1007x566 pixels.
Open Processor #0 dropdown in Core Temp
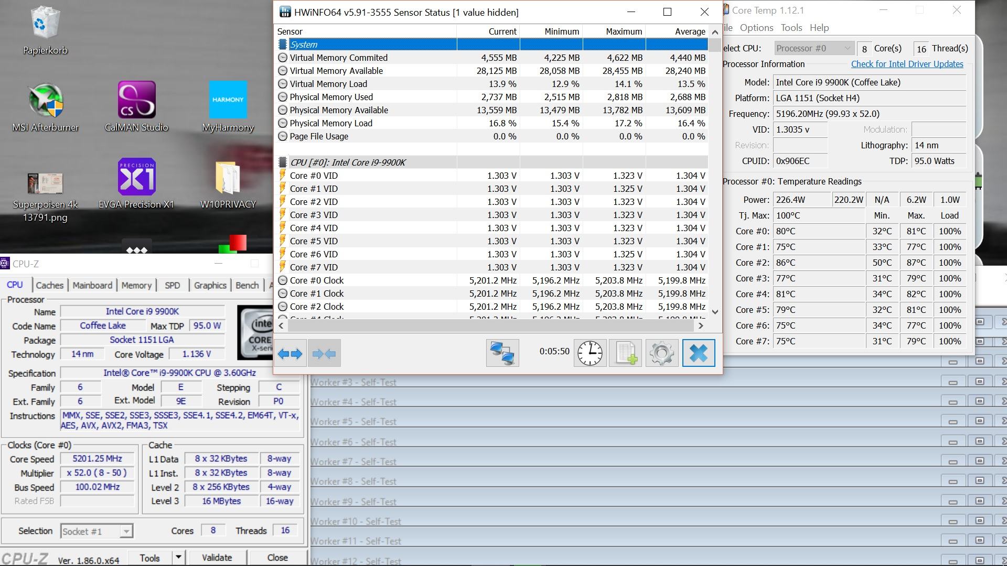tap(814, 48)
